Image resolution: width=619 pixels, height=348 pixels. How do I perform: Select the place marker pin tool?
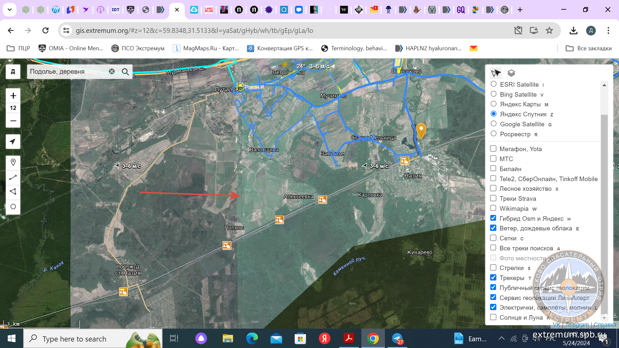pyautogui.click(x=13, y=162)
